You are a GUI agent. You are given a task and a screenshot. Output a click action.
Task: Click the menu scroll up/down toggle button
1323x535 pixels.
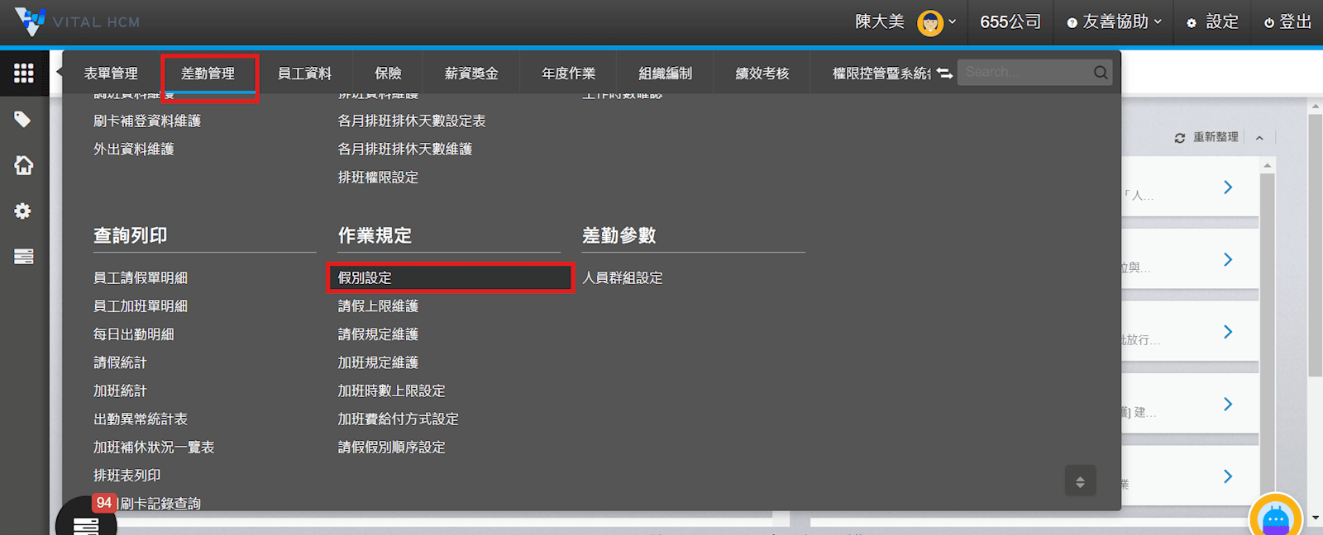pos(1080,481)
